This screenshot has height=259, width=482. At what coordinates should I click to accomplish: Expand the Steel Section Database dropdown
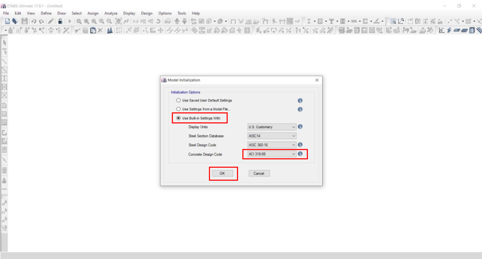(272, 136)
